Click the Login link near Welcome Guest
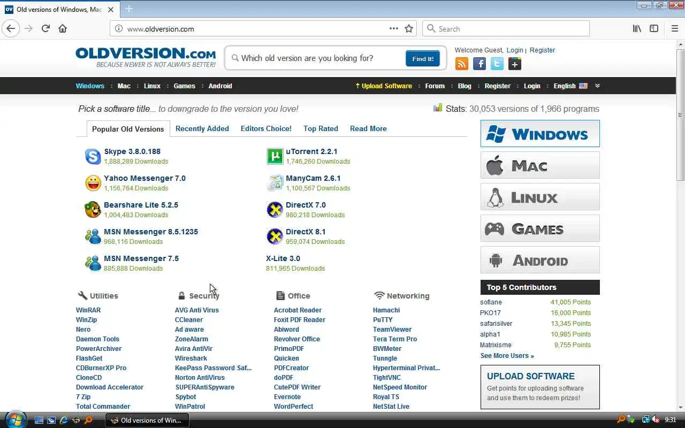This screenshot has width=685, height=428. [x=514, y=50]
